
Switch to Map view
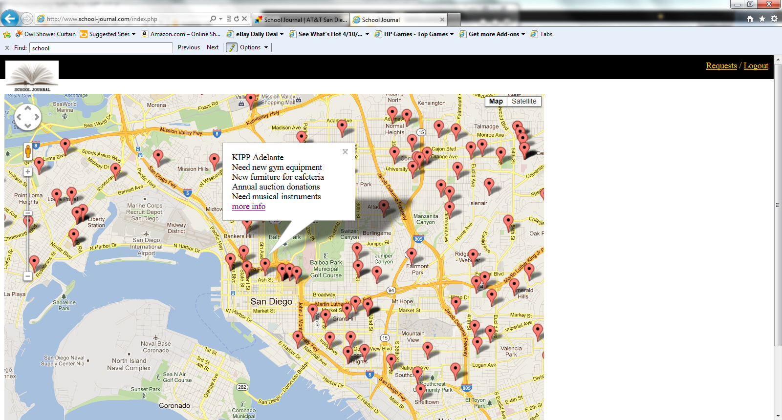(496, 101)
